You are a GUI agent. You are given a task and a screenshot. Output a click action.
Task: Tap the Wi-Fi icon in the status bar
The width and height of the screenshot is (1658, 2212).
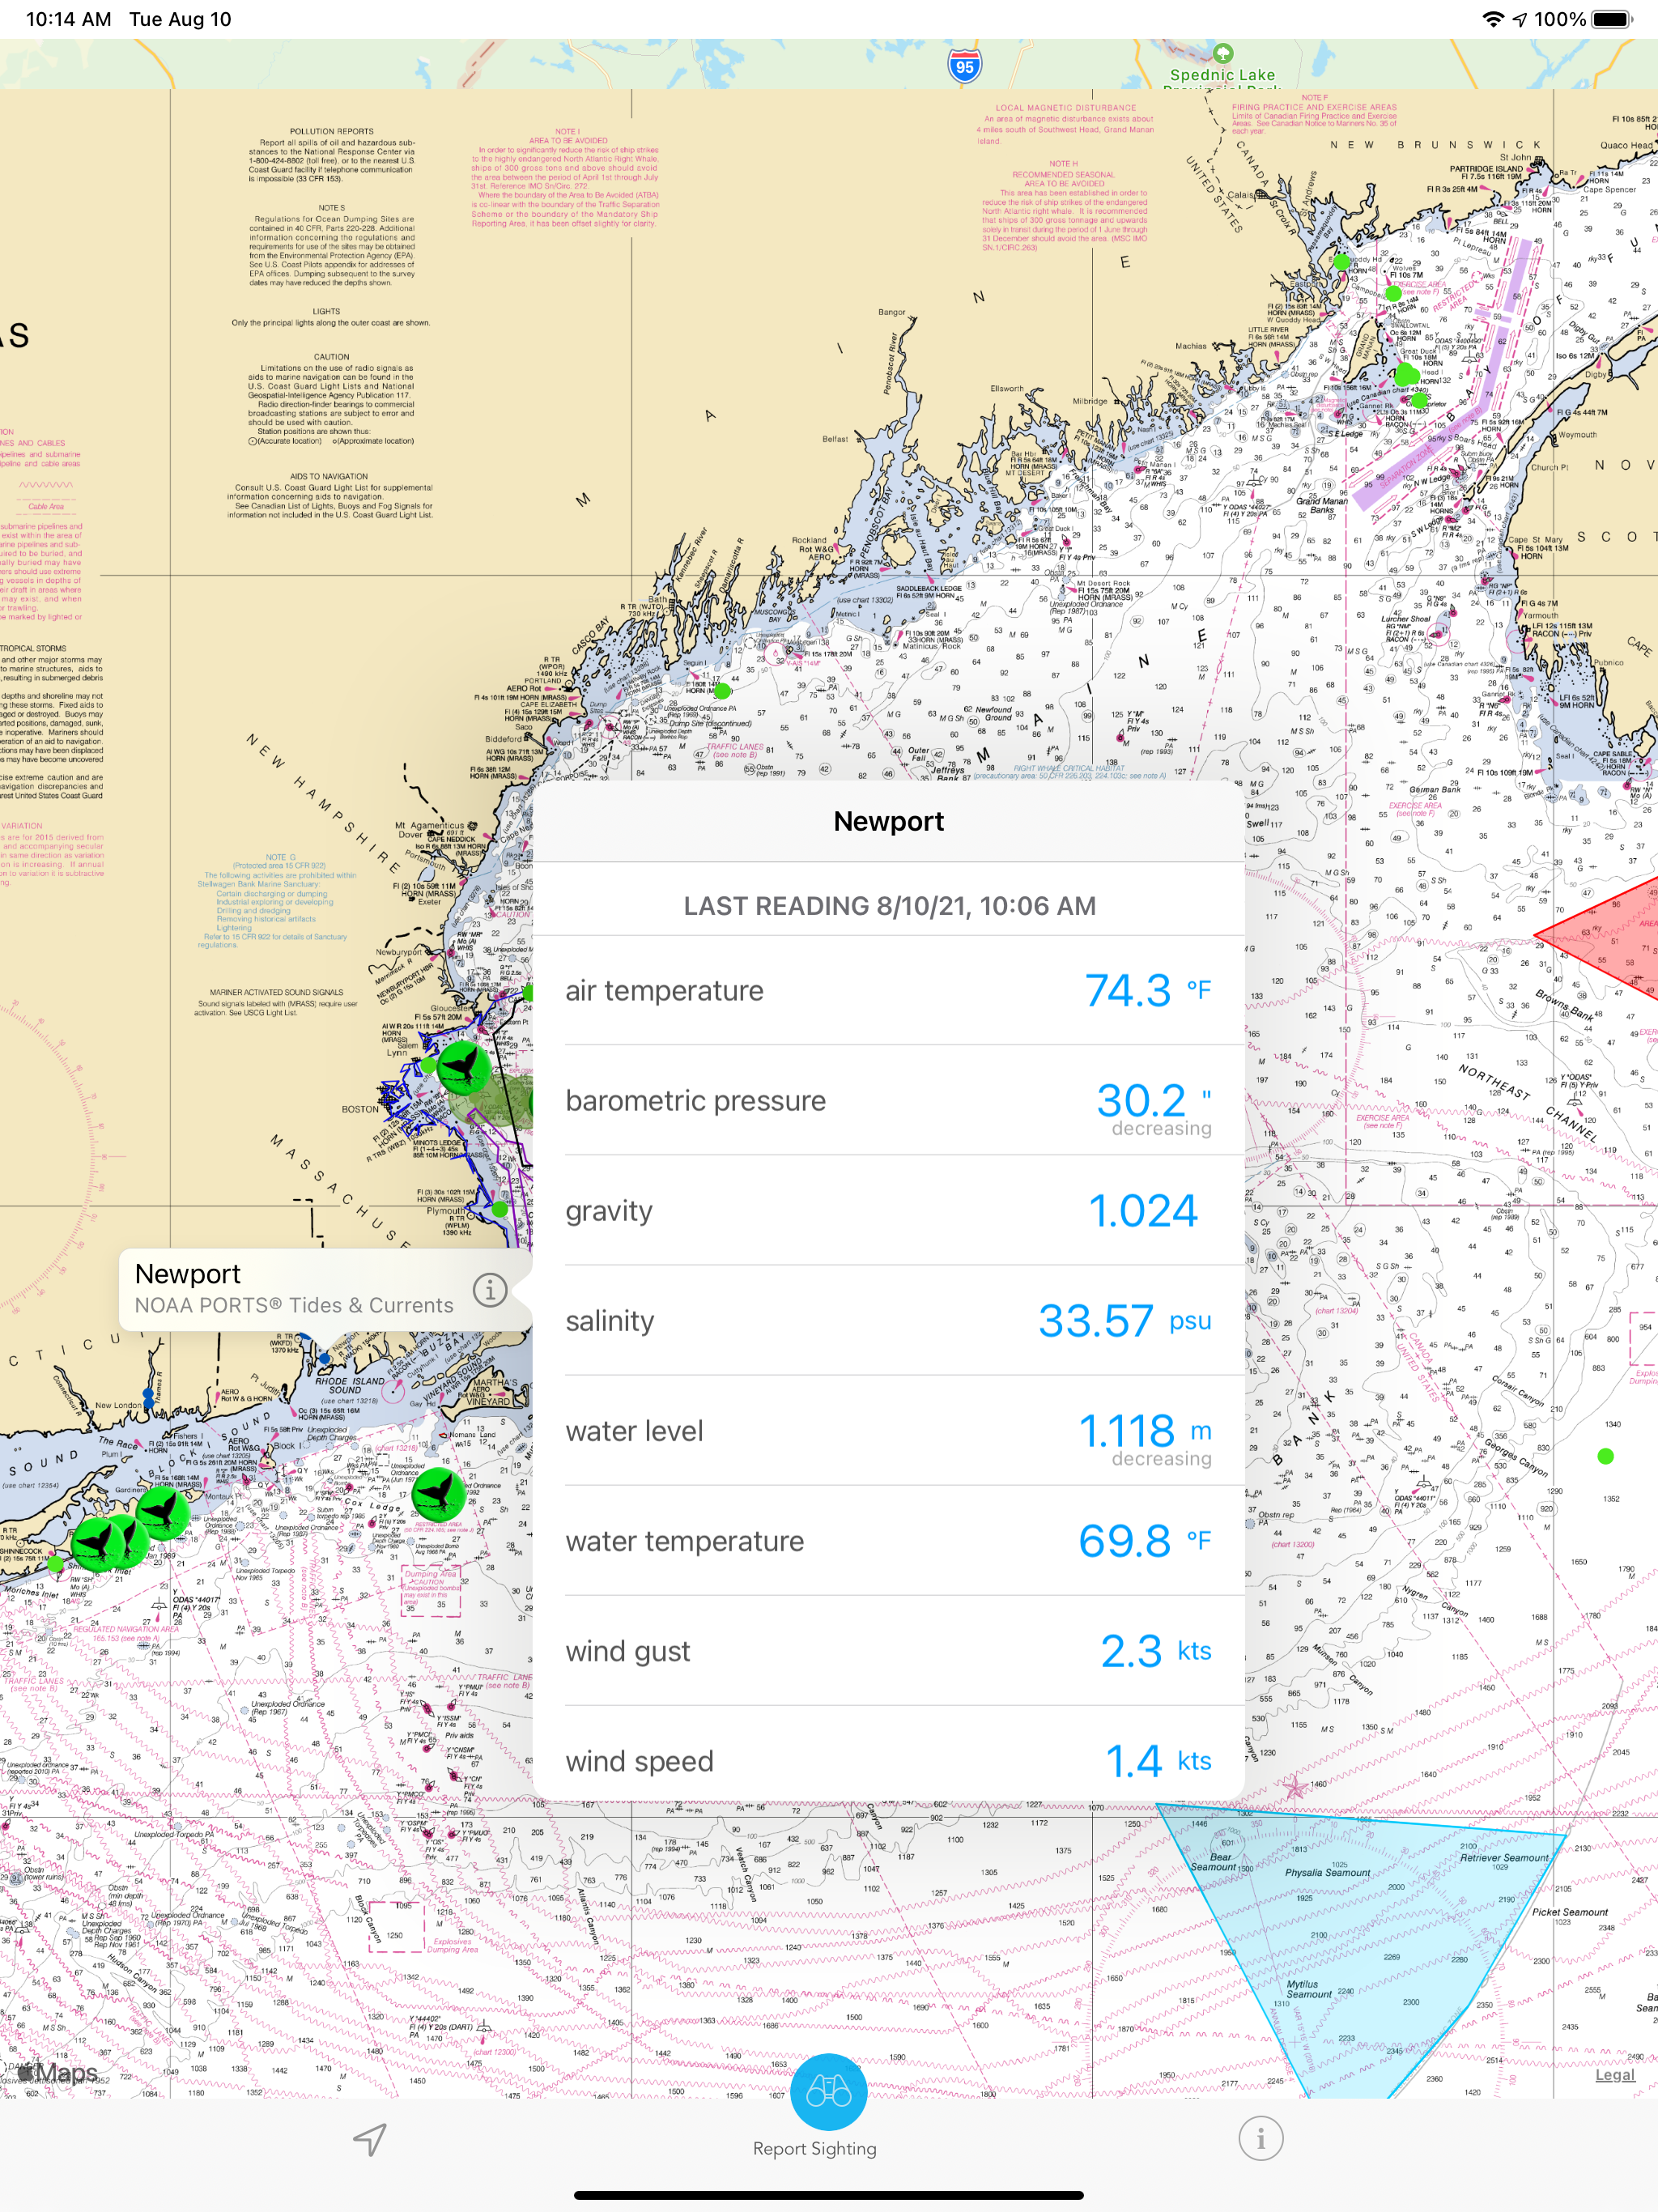click(x=1492, y=19)
